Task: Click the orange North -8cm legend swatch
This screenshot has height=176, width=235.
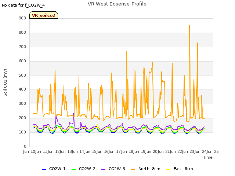Action: tap(133, 169)
